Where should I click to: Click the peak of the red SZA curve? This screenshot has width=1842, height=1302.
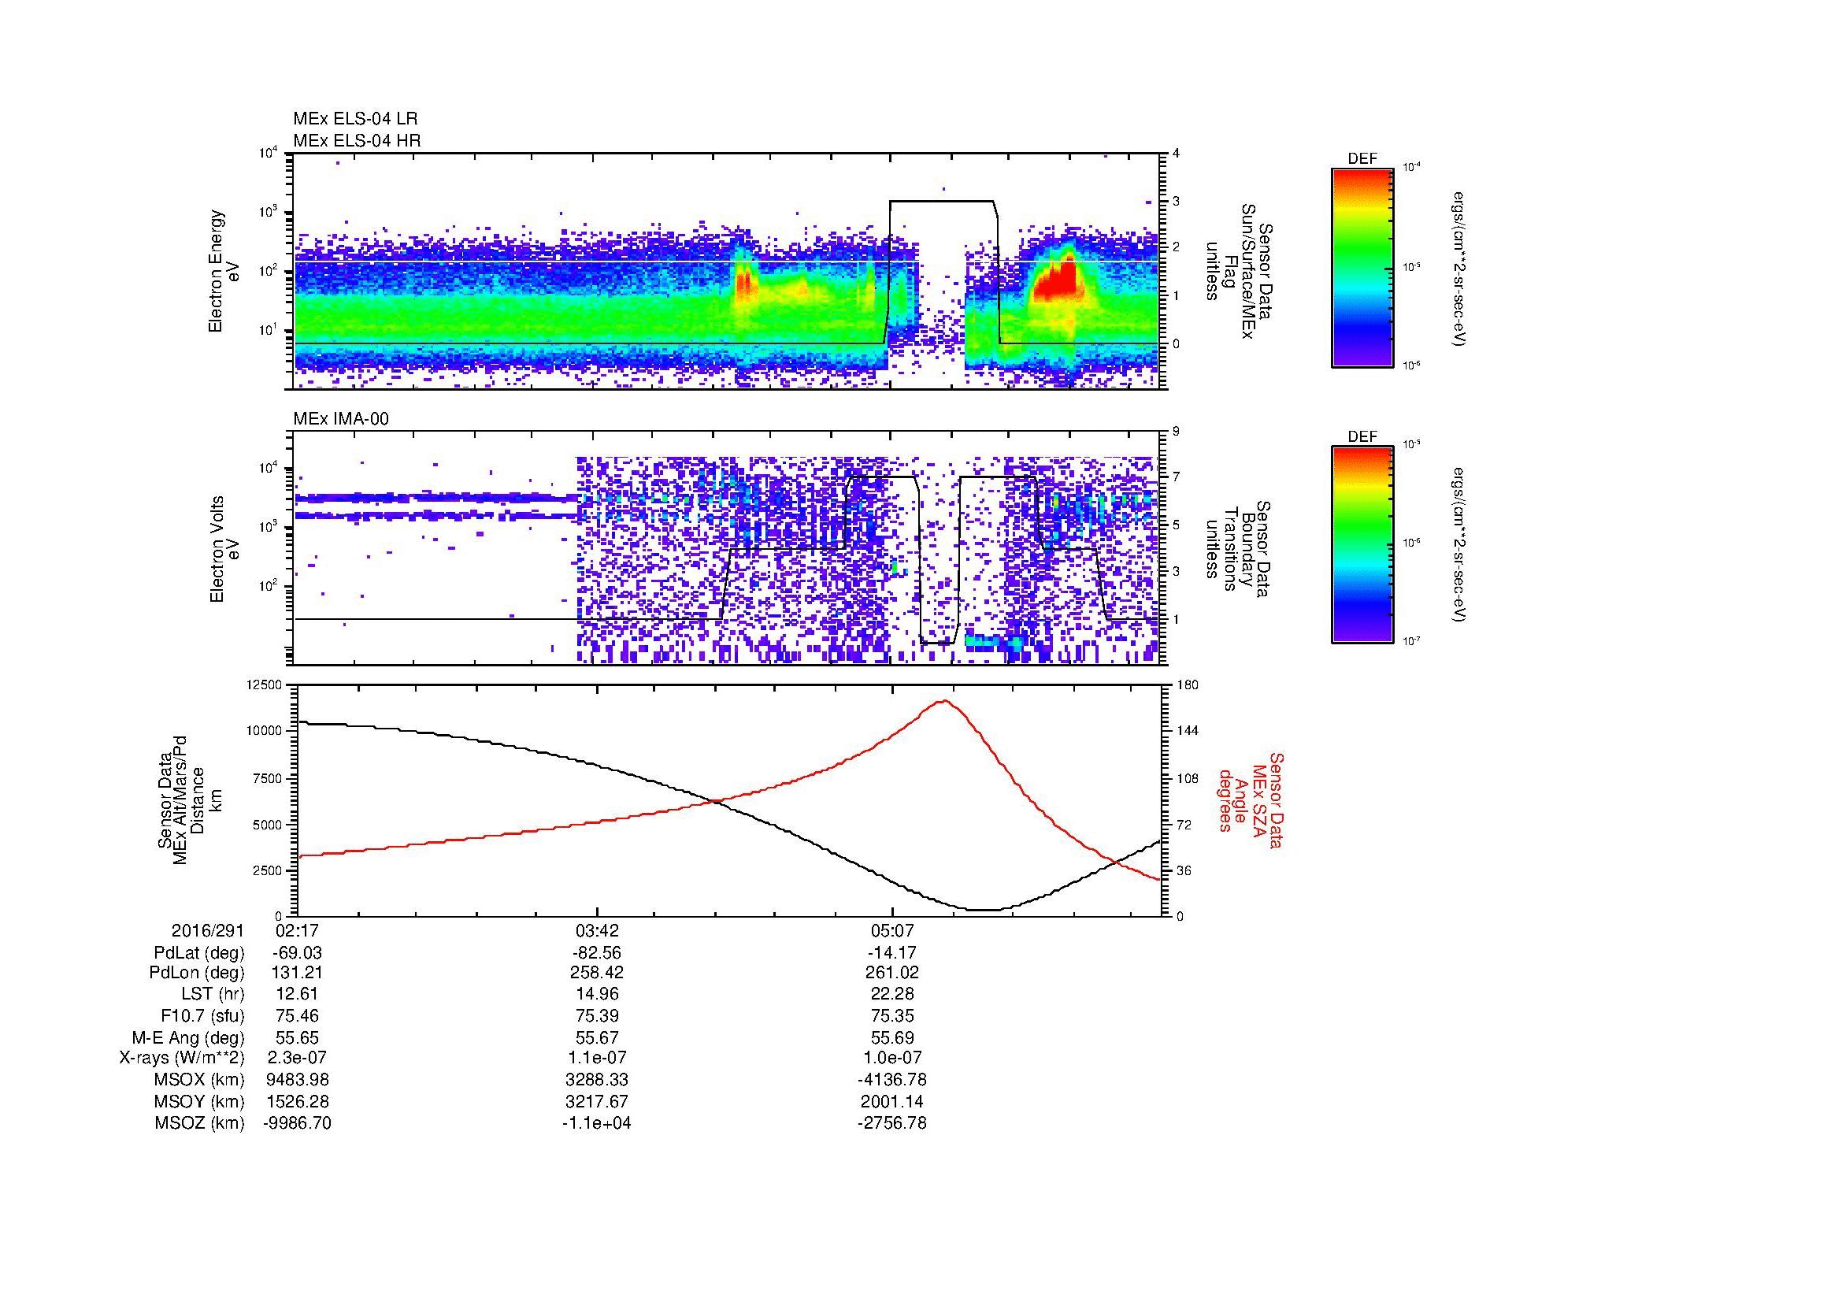click(x=943, y=700)
